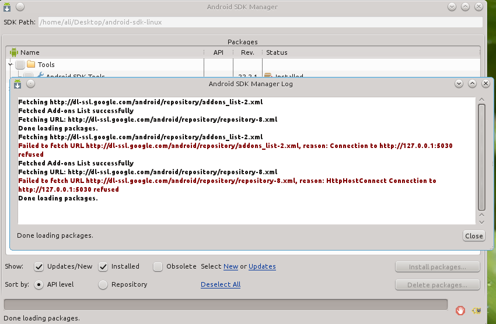Click the Tools folder icon
The image size is (496, 324).
[x=31, y=65]
